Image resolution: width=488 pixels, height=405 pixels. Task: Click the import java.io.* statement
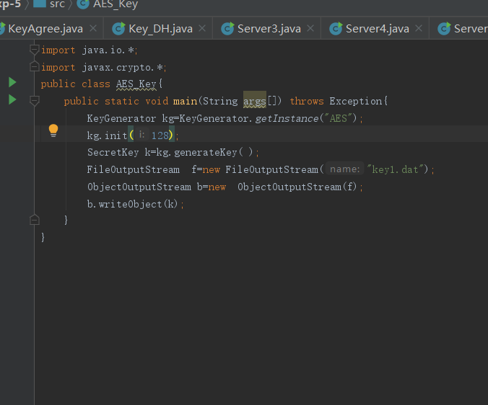click(x=90, y=50)
